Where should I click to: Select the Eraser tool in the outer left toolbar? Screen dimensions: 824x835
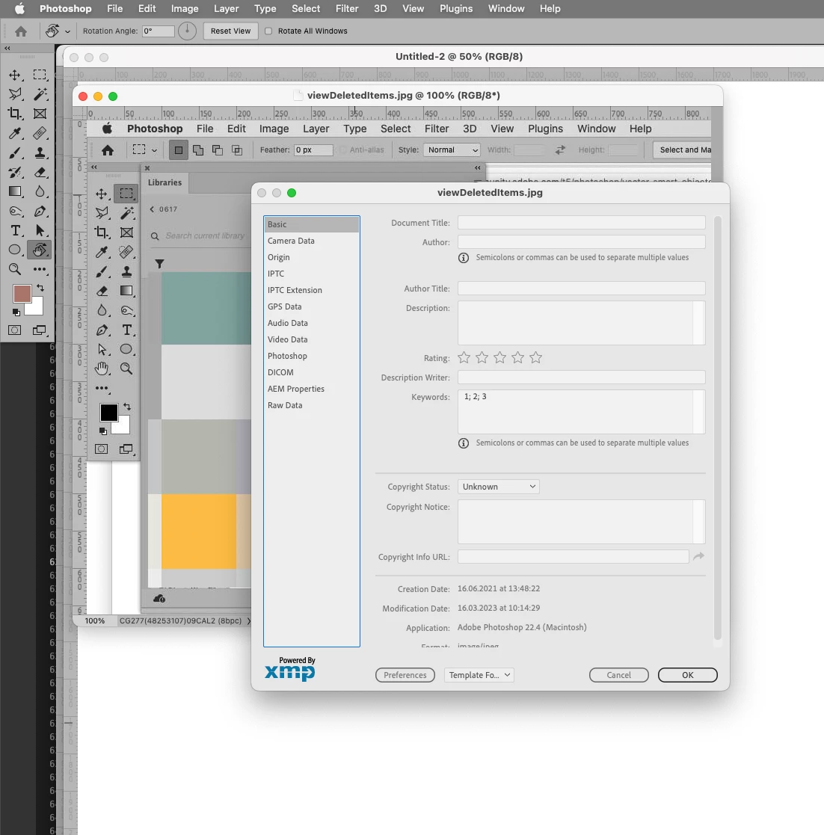pos(40,172)
